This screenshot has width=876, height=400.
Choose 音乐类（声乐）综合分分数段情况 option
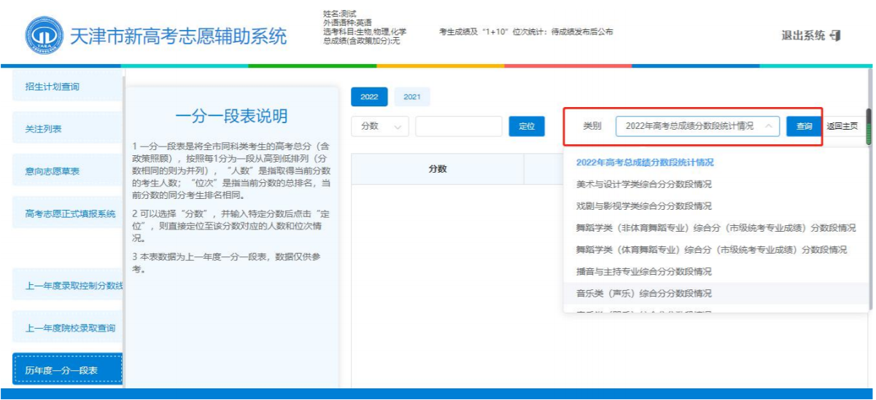tap(716, 294)
